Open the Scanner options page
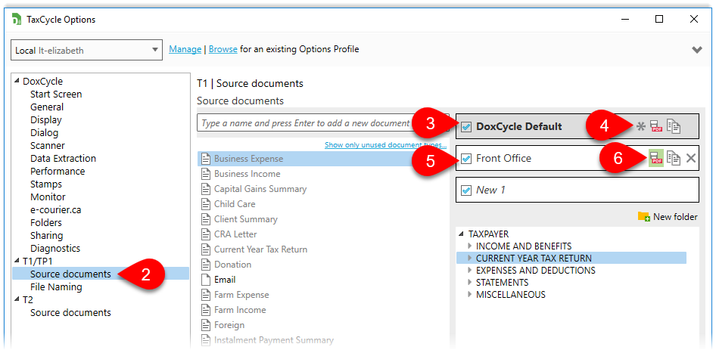716x350 pixels. (48, 146)
